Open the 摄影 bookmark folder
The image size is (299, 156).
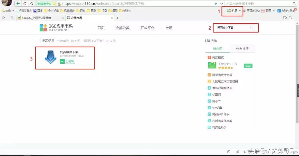(113, 11)
